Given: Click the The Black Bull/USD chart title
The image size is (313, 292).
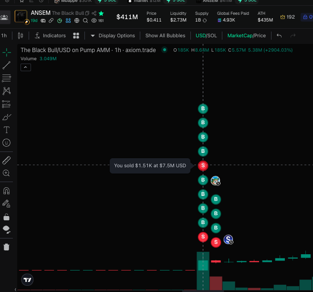Looking at the screenshot, I should (x=88, y=50).
